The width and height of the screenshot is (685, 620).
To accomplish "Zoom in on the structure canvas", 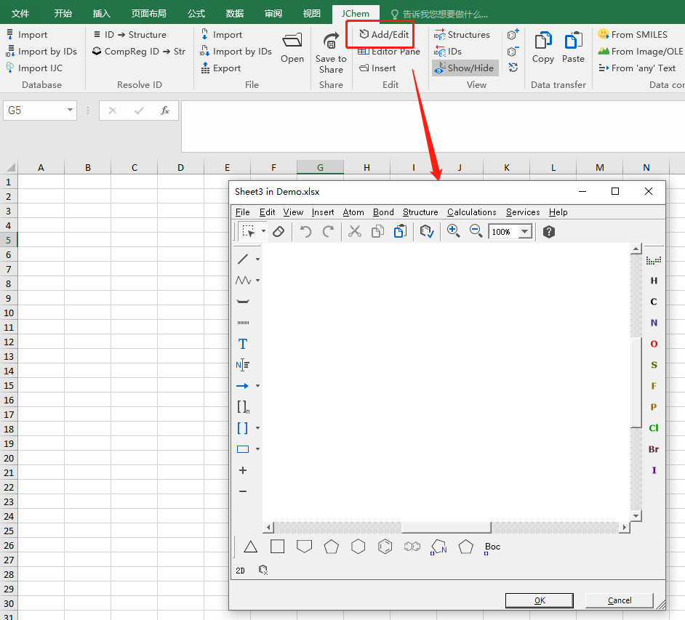I will [x=453, y=231].
